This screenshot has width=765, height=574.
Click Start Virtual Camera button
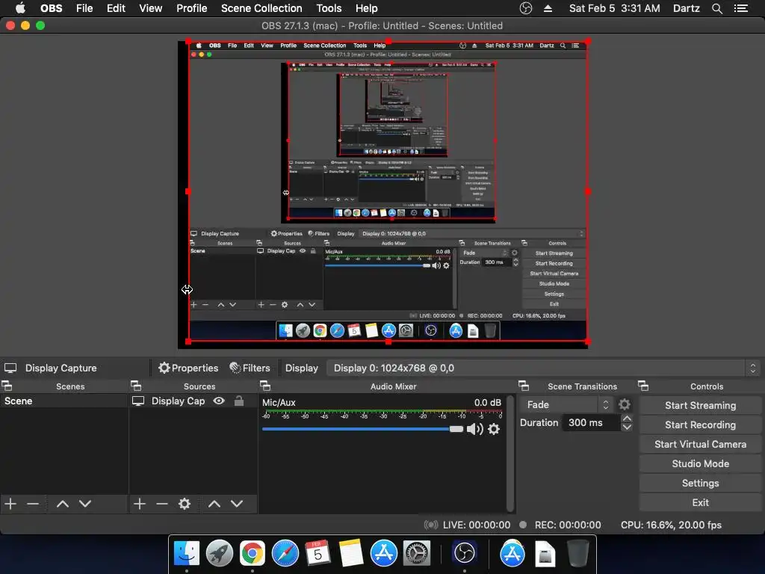click(x=700, y=444)
